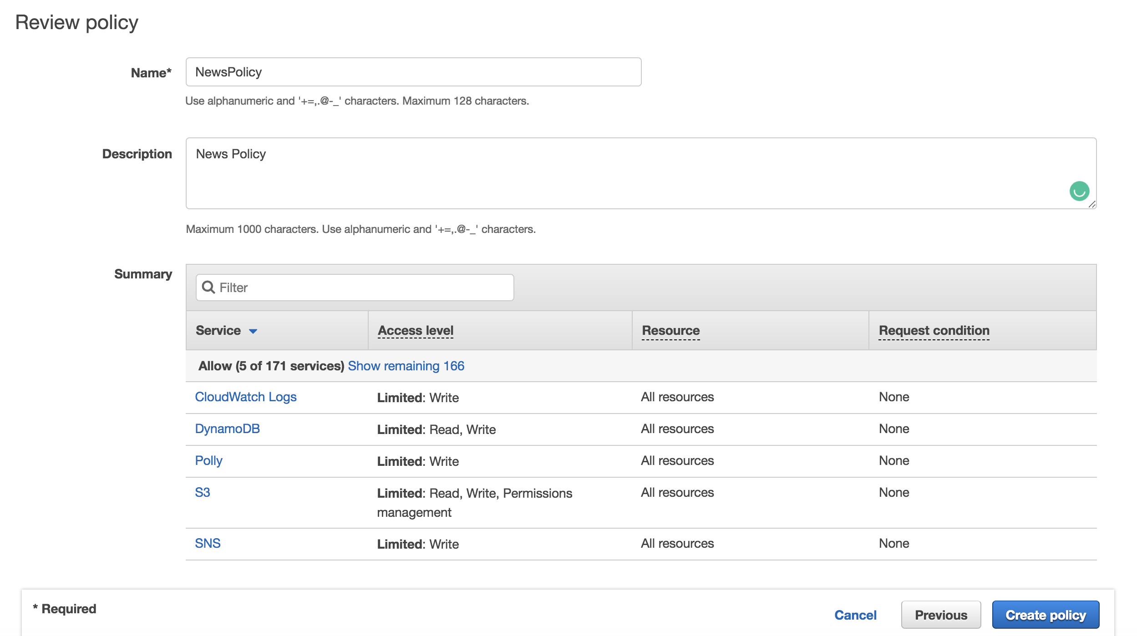Click the Access level column header
The width and height of the screenshot is (1137, 636).
pos(416,331)
